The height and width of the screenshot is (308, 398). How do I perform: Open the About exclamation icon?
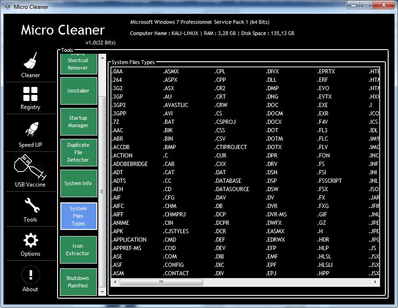31,274
